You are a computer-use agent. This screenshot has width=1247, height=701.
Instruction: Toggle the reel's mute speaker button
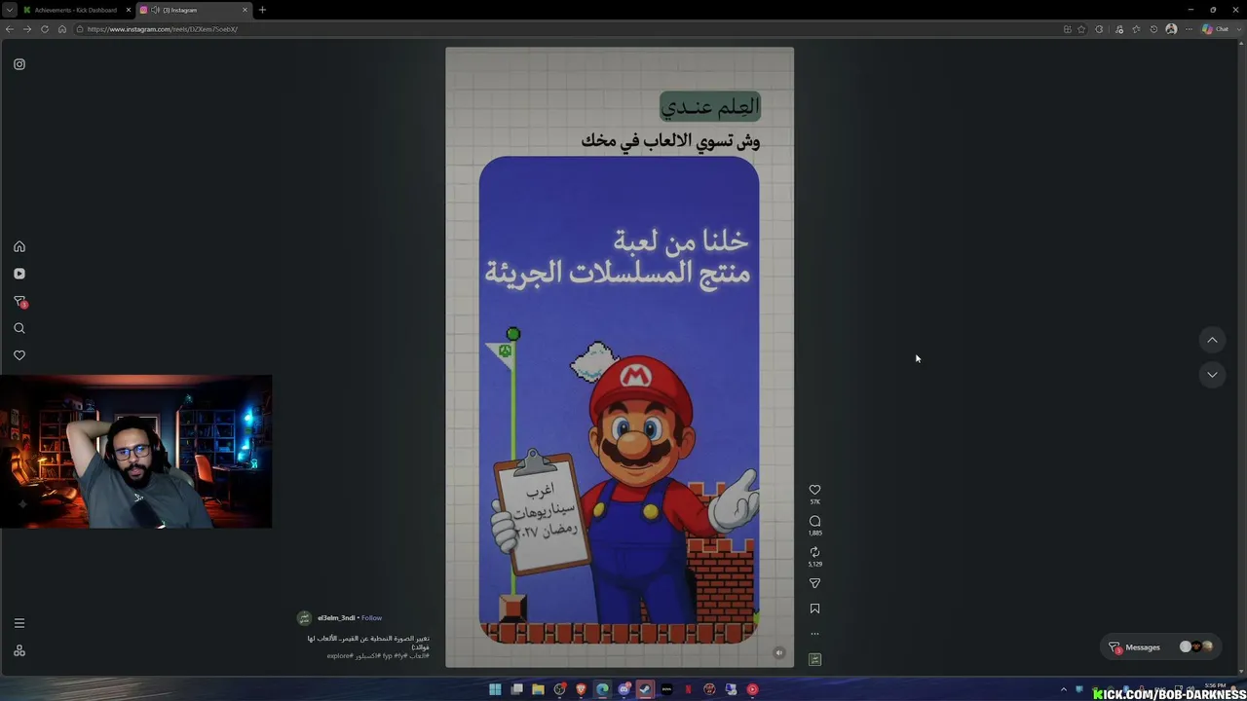tap(779, 653)
